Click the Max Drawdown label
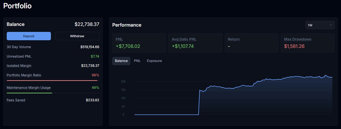 tap(297, 39)
